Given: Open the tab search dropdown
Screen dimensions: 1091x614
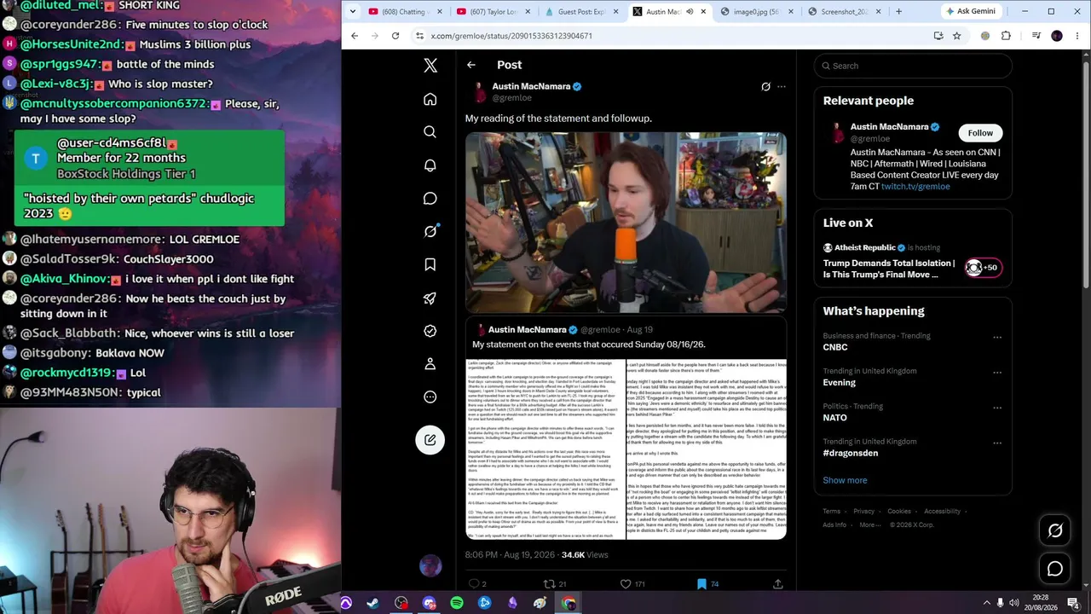Looking at the screenshot, I should tap(354, 12).
